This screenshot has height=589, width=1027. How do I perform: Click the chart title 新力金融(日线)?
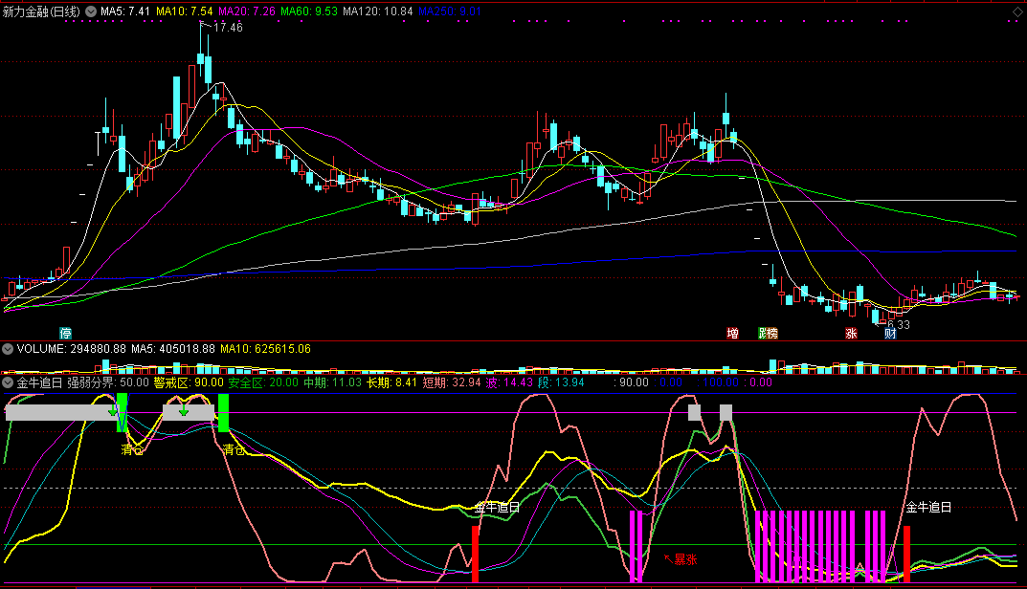click(x=41, y=11)
